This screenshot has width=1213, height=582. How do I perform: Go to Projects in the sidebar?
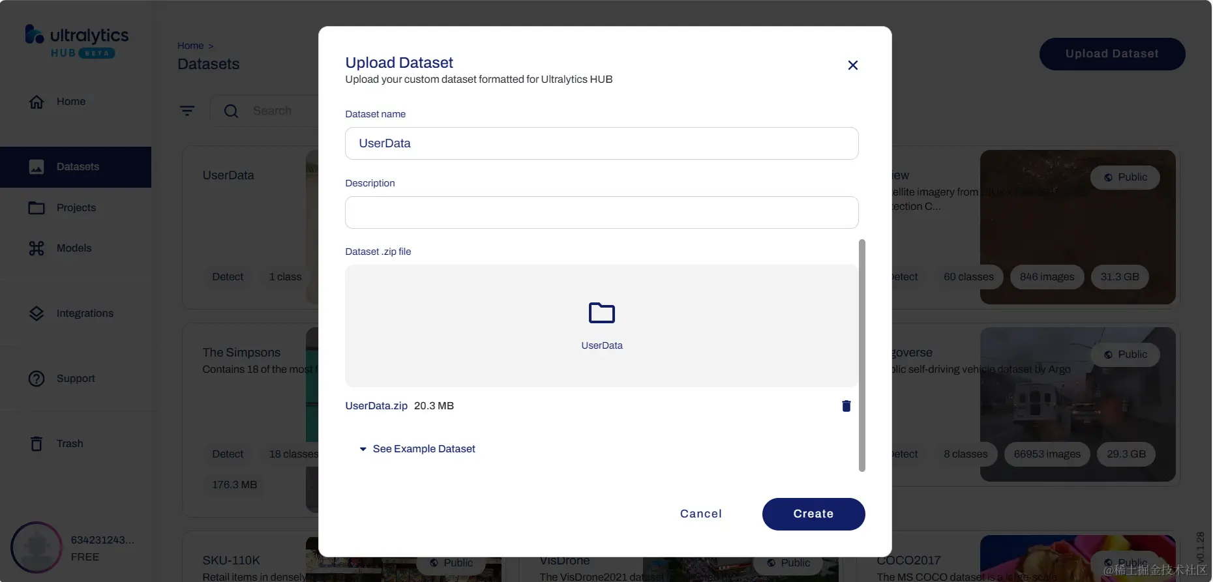point(62,208)
